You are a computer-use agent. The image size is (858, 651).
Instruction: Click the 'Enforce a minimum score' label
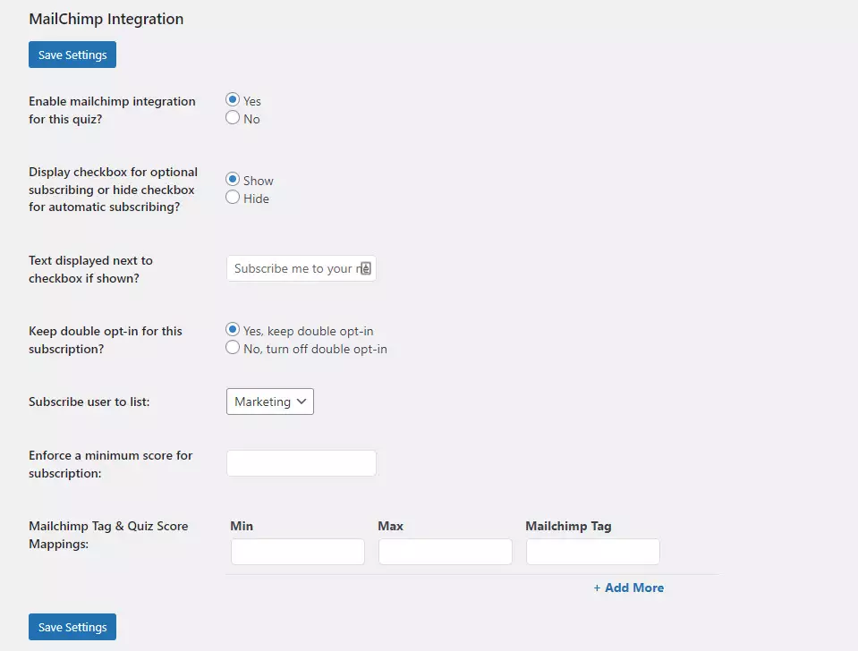pyautogui.click(x=111, y=464)
